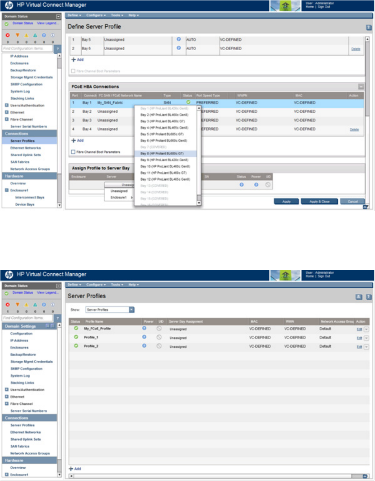Image resolution: width=375 pixels, height=481 pixels.
Task: Click yellow minor warning icon on Define Server Profile page
Action: (x=26, y=35)
